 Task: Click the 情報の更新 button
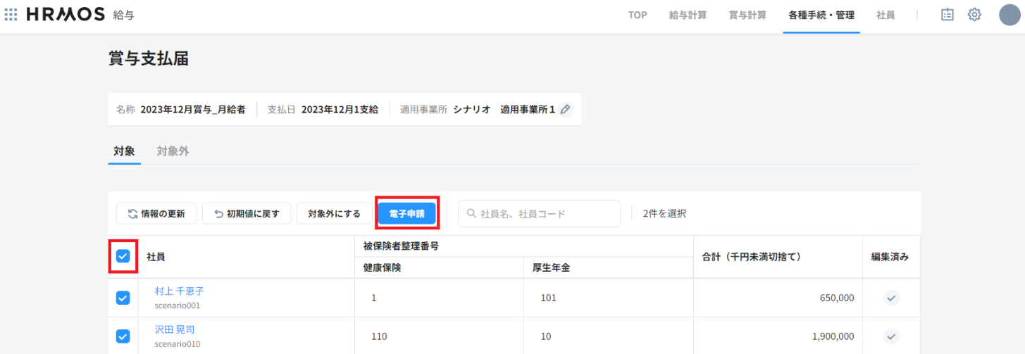tap(156, 214)
